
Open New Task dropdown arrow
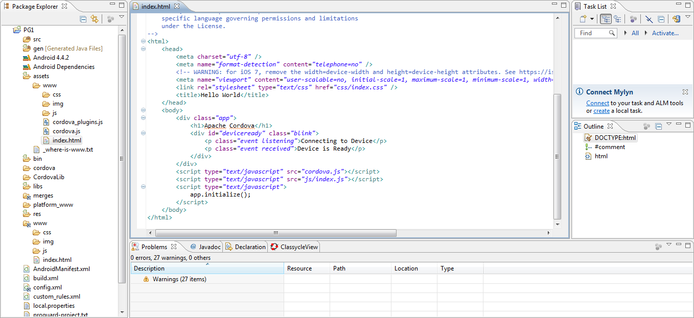[592, 19]
